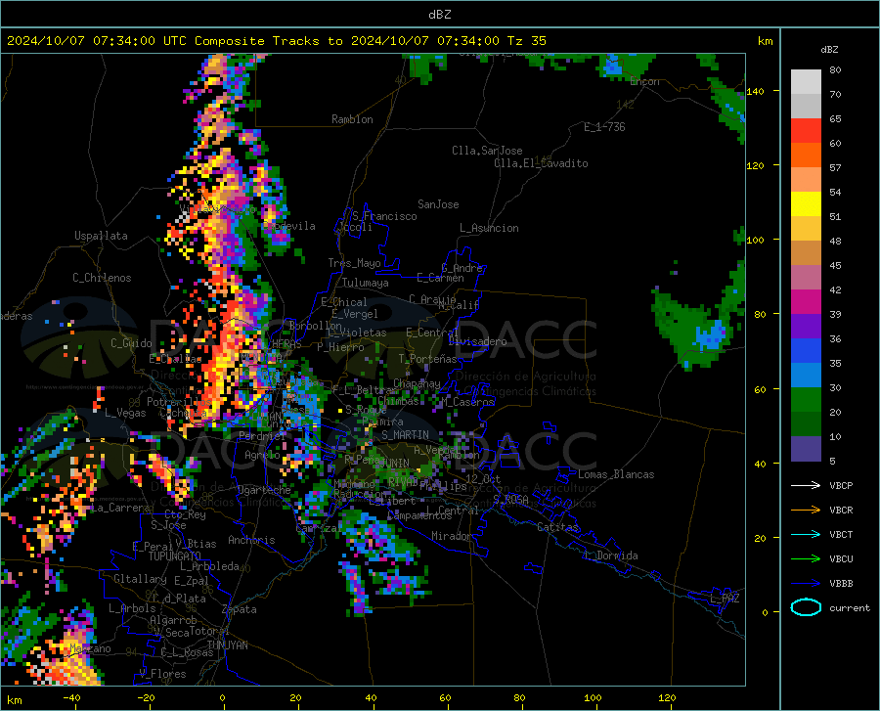Click the 'current' legend label

[850, 607]
